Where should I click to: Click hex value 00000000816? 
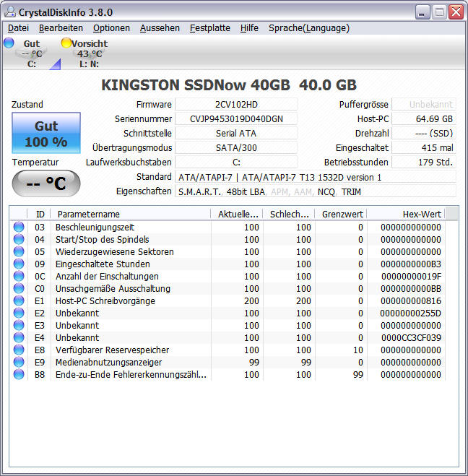[411, 300]
